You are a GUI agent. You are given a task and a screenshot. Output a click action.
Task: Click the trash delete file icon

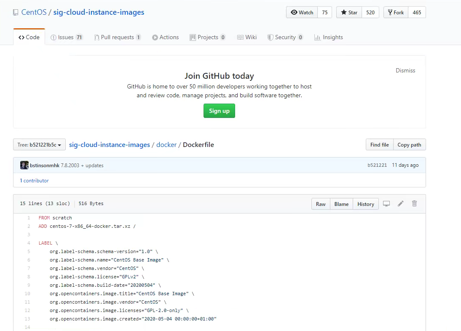pos(414,204)
